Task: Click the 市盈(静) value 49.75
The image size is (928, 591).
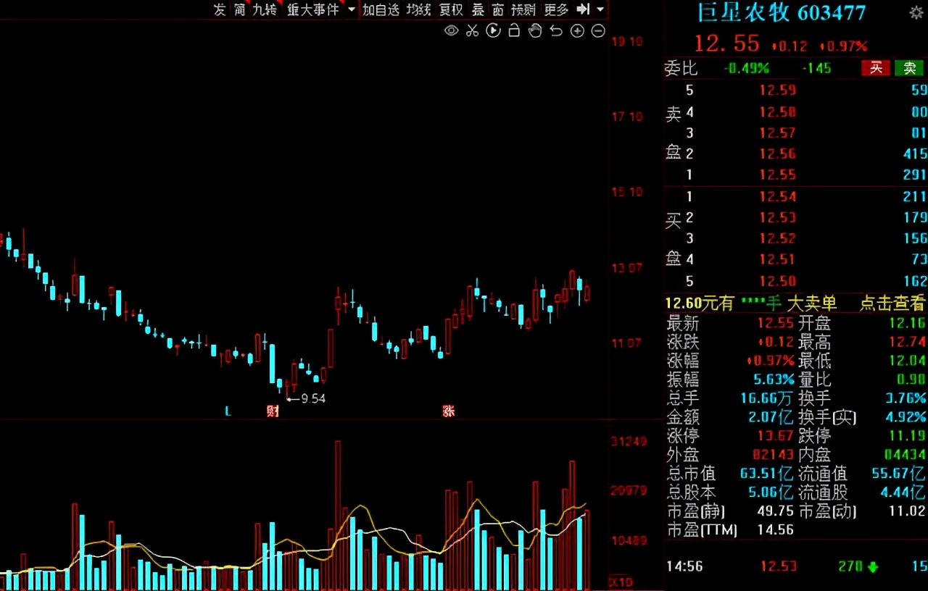Action: tap(776, 511)
